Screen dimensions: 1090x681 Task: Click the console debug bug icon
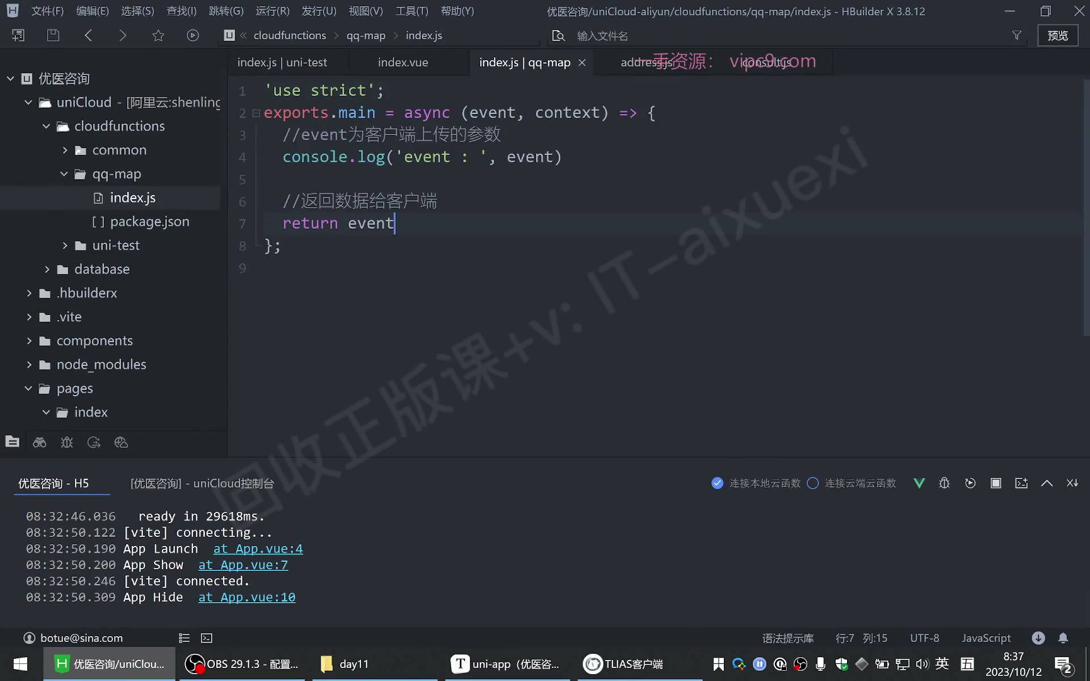[944, 483]
